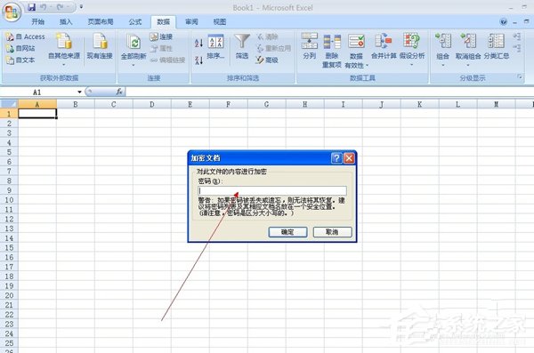Open 假设分析 what-if analysis dropdown
Viewport: 534px width, 353px height.
[412, 50]
